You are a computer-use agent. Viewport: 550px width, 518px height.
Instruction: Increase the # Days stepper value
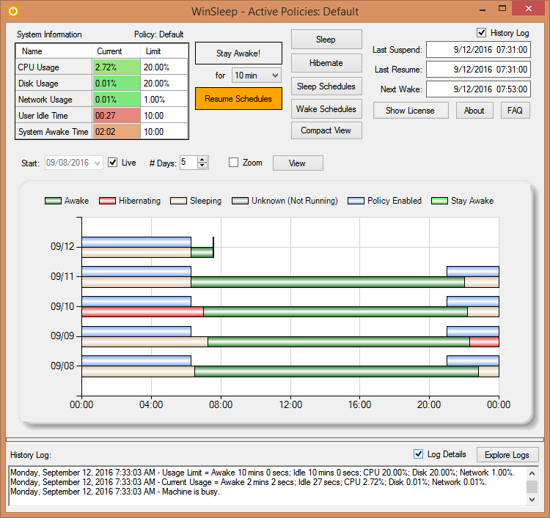coord(202,160)
